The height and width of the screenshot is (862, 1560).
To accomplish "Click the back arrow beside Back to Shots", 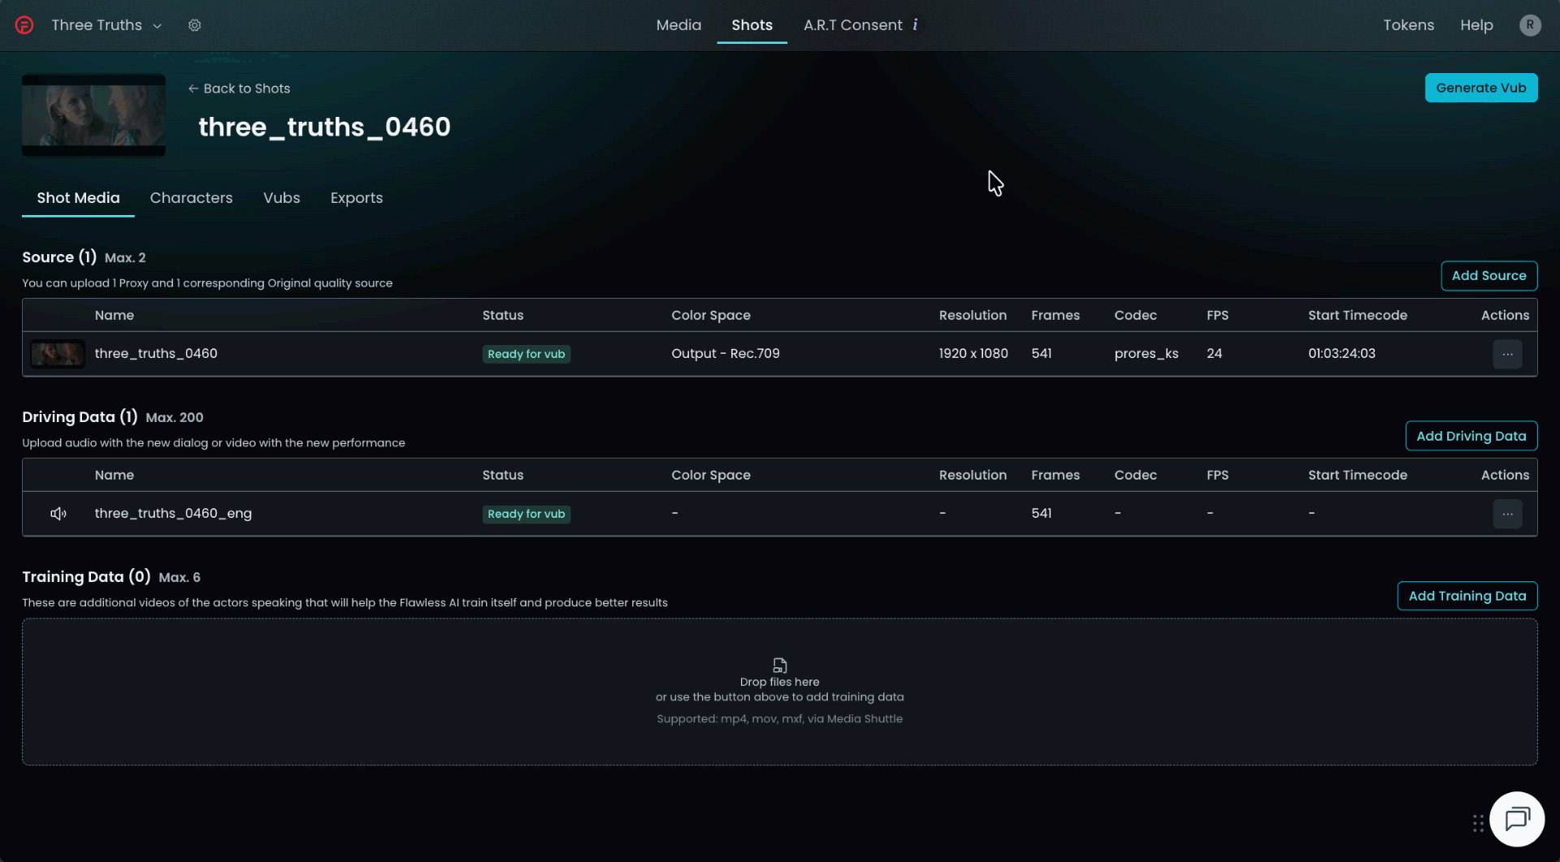I will tap(193, 88).
